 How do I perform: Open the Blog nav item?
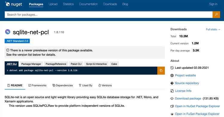(x=125, y=4)
